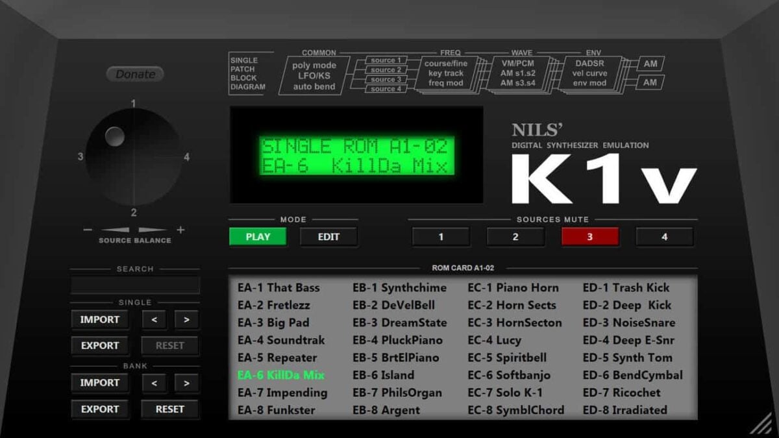Viewport: 779px width, 438px height.
Task: Select patch EB-4 PluckPiano from the list
Action: (x=399, y=340)
